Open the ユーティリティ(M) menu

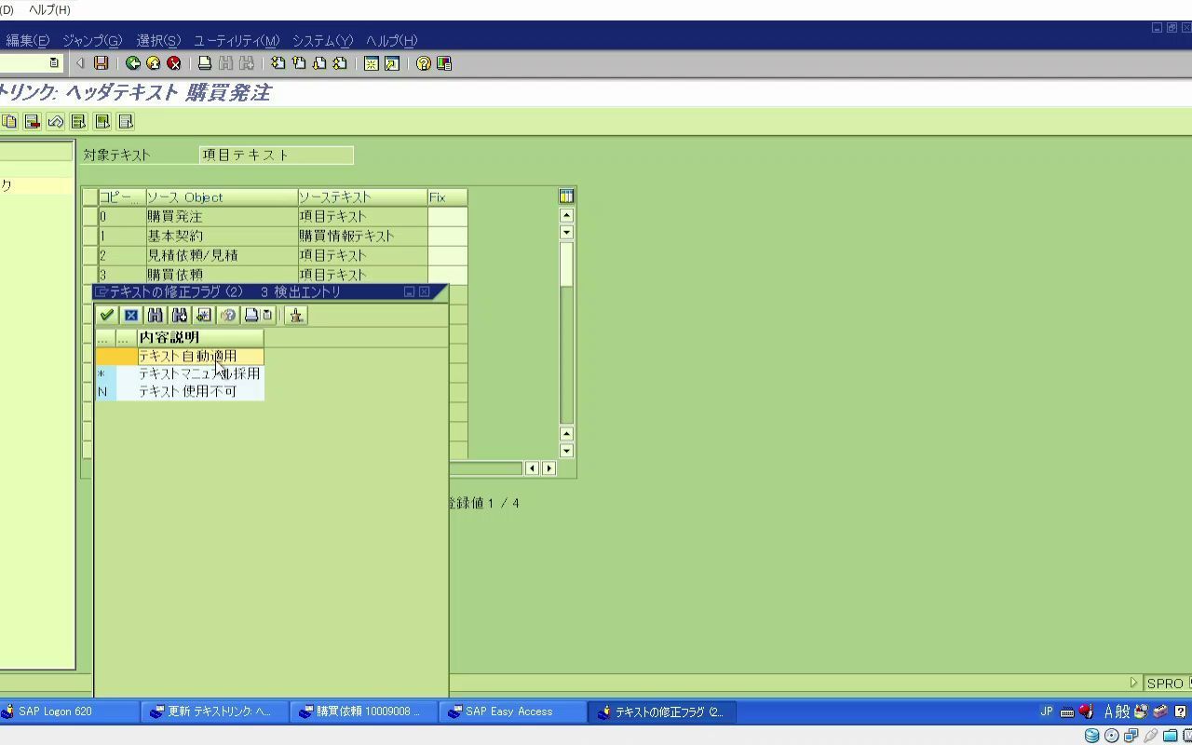click(237, 40)
